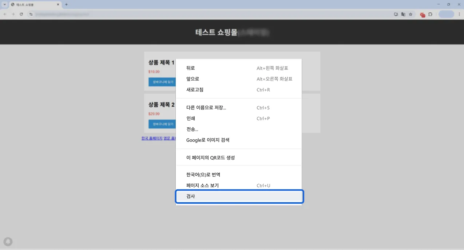The width and height of the screenshot is (464, 250).
Task: Choose 인쇄 from the context menu
Action: tap(239, 119)
